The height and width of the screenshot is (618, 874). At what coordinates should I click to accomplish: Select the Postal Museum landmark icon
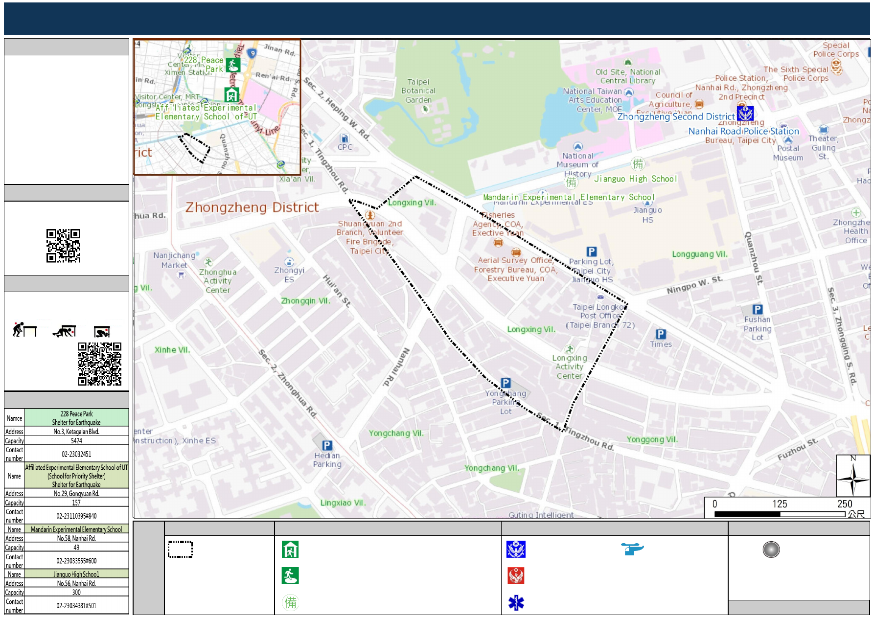pos(788,139)
